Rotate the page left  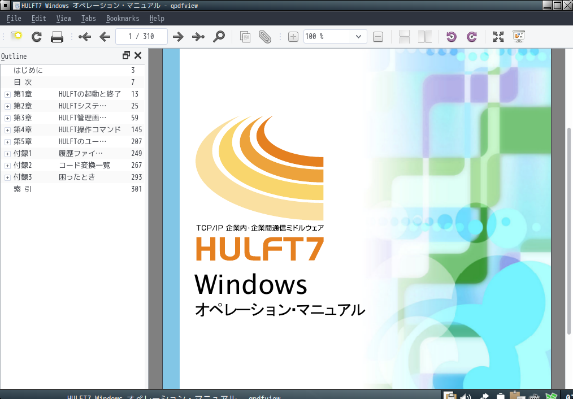[452, 37]
